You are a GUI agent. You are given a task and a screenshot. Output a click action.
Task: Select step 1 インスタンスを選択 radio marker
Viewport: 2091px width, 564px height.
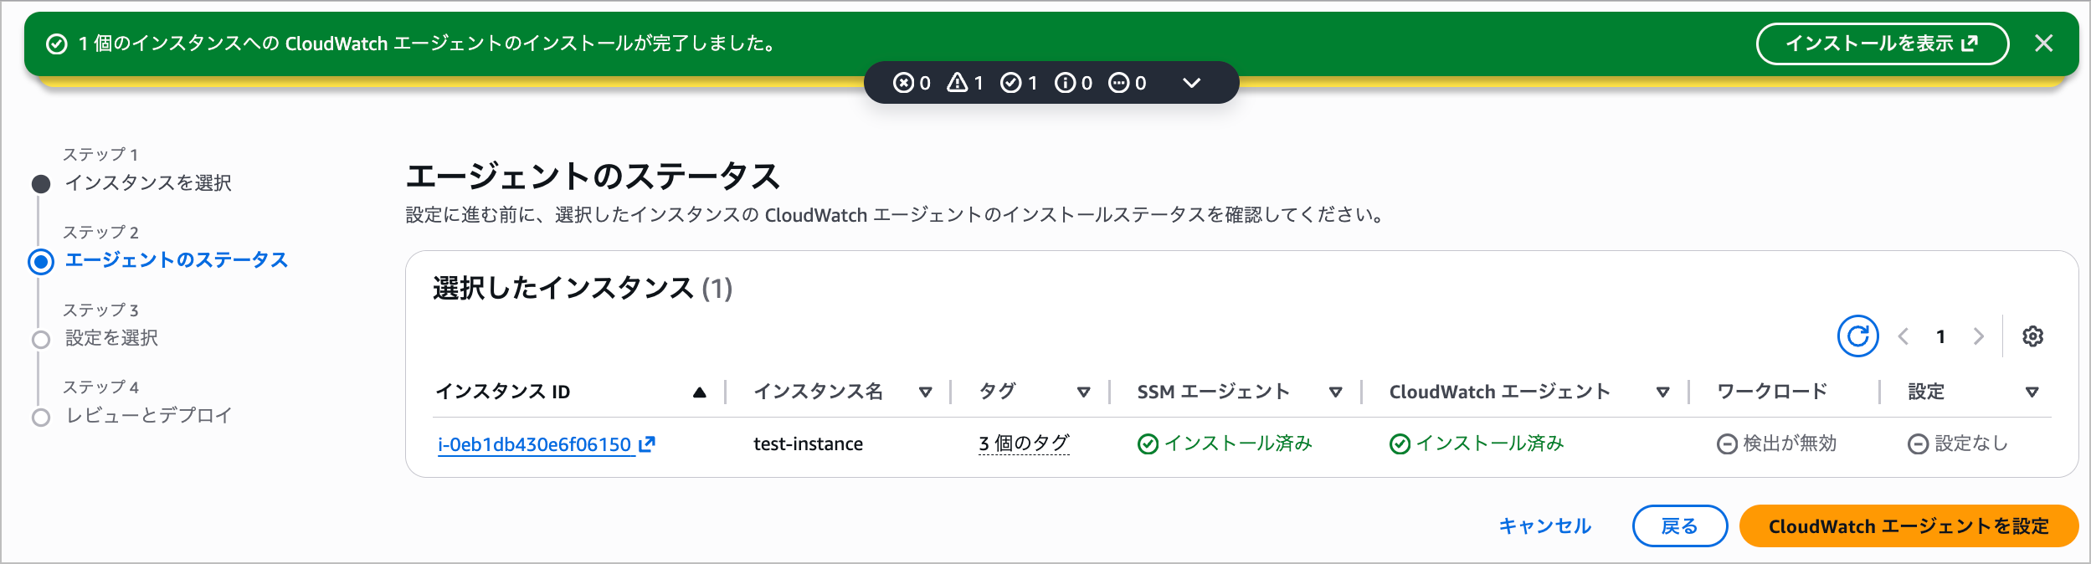coord(41,184)
